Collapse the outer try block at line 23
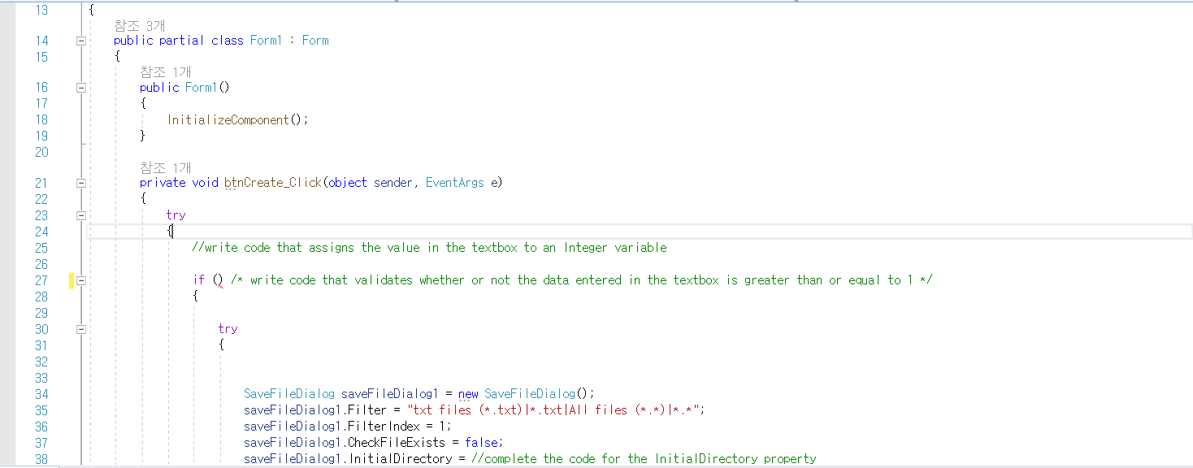Viewport: 1193px width, 468px height. point(80,214)
